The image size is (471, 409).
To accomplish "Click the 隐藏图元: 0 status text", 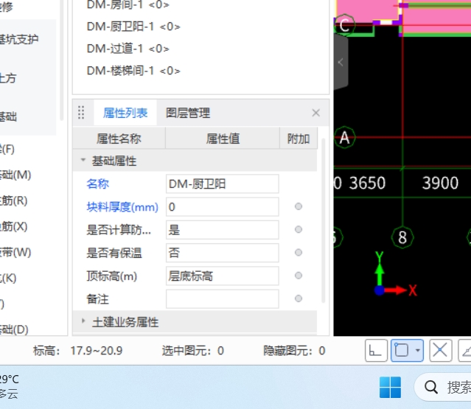I will click(294, 351).
